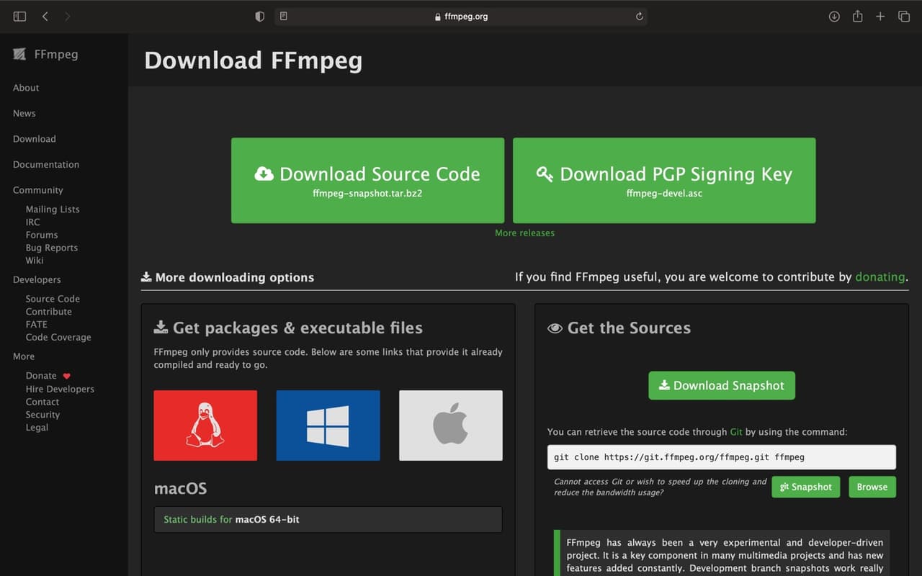Open Download in the sidebar
The height and width of the screenshot is (576, 922).
pyautogui.click(x=34, y=139)
